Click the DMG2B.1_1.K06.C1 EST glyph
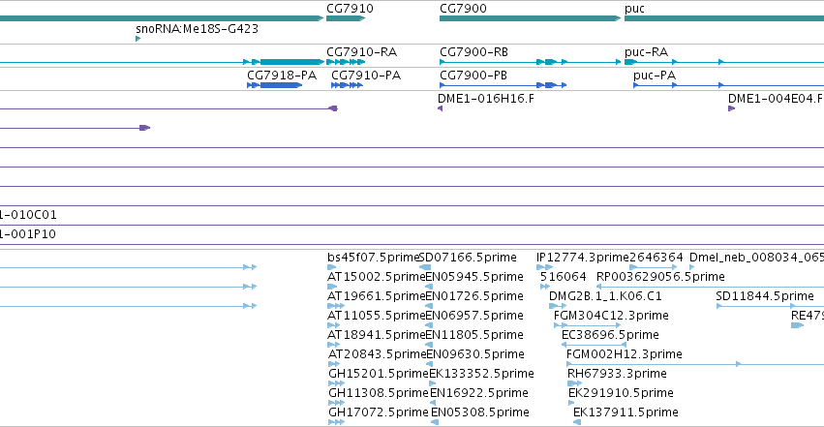Viewport: 824px width, 427px height. point(558,306)
